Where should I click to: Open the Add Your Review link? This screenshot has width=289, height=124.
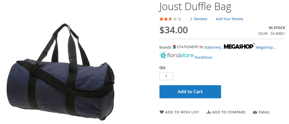pos(229,19)
